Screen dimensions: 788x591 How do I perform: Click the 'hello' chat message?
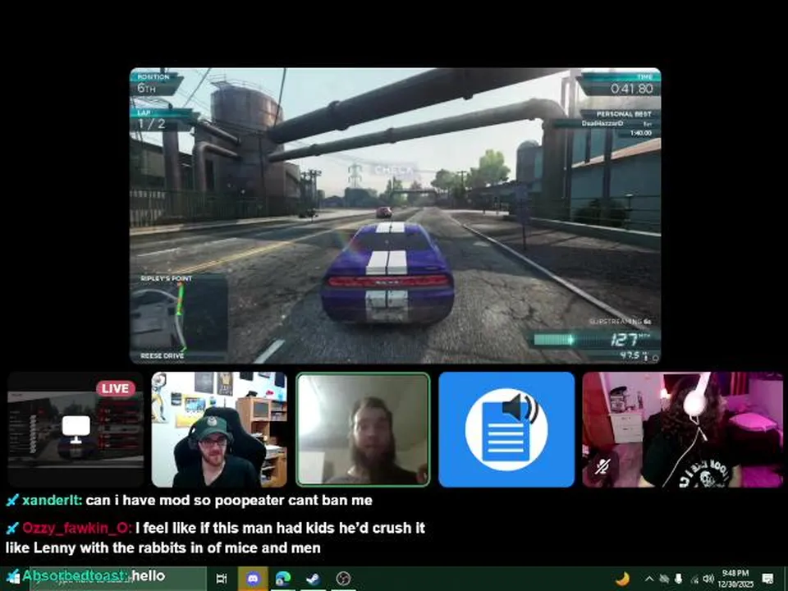149,575
